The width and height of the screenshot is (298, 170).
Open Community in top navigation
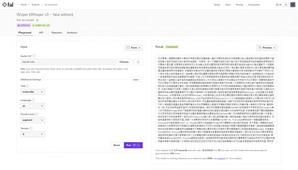pos(254,5)
